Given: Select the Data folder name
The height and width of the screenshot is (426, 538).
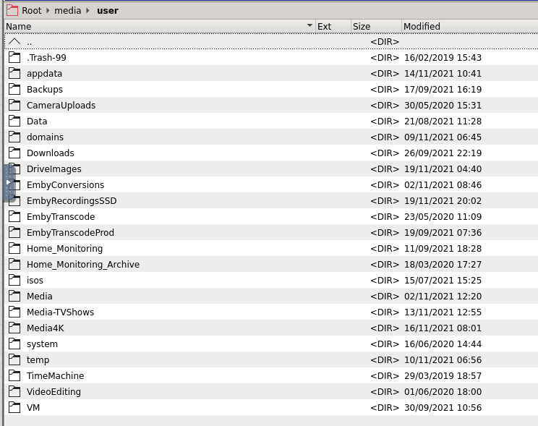Looking at the screenshot, I should [37, 122].
